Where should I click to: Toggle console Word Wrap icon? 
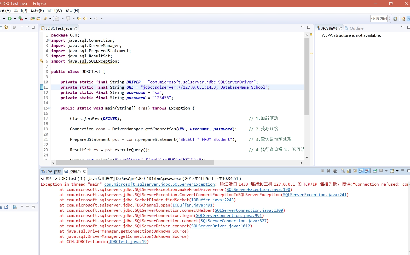pos(355,171)
